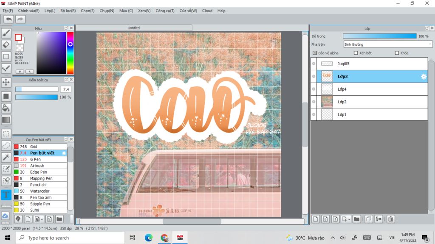This screenshot has height=244, width=435.
Task: Open the Lớp(L) menu
Action: click(x=50, y=11)
